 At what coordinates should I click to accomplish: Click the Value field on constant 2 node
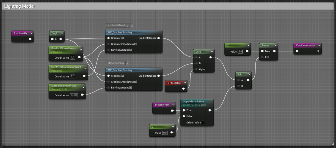(x=240, y=52)
